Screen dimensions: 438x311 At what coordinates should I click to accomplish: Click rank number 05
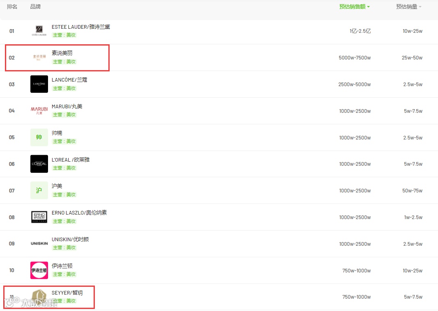(x=12, y=137)
